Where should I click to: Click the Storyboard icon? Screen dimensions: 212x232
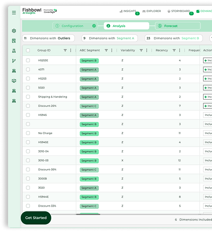pos(169,11)
